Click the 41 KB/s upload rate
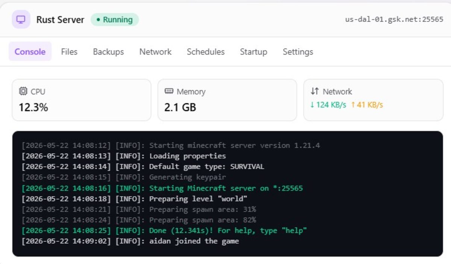The width and height of the screenshot is (451, 264). coord(367,105)
